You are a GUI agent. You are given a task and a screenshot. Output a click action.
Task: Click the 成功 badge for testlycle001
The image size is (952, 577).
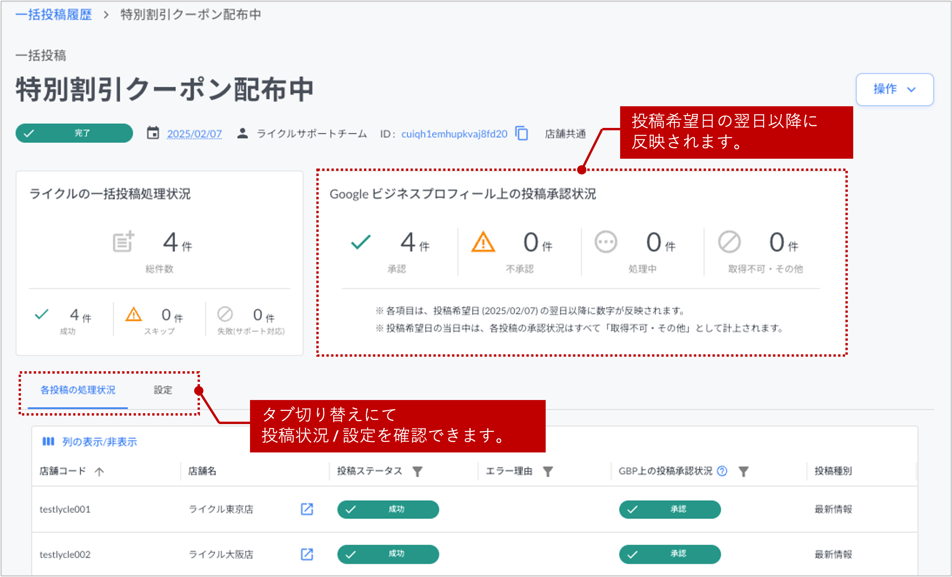coord(387,509)
